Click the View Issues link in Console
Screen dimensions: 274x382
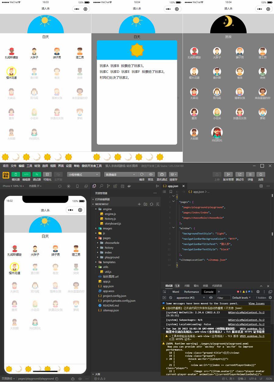coord(256,303)
